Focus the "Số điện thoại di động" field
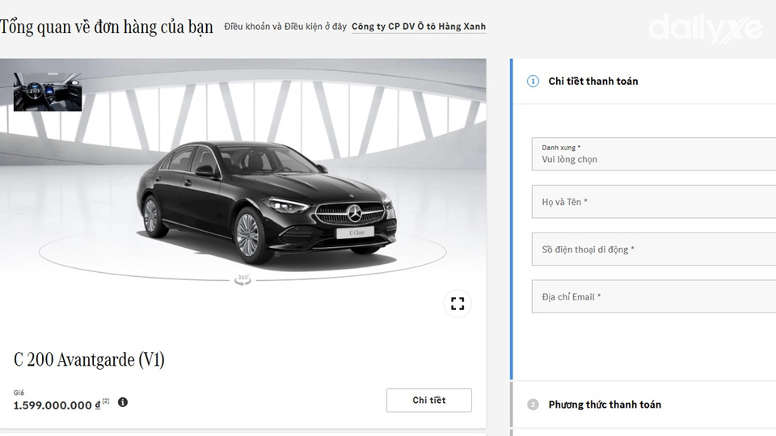The width and height of the screenshot is (776, 436). coord(653,249)
